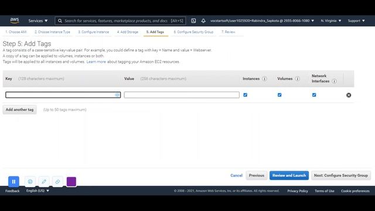Click the tag Key input field
Screen dimensions: 375x211
63,95
